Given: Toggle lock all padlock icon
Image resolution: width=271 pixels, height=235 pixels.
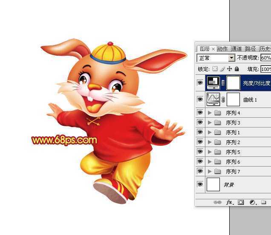Looking at the screenshot, I should point(237,69).
